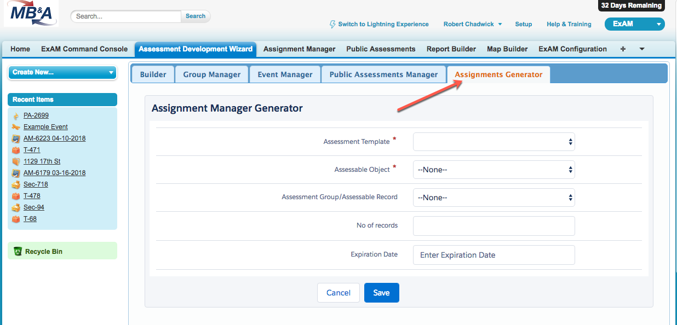
Task: Open the Sec-94 recent item
Action: click(x=34, y=207)
